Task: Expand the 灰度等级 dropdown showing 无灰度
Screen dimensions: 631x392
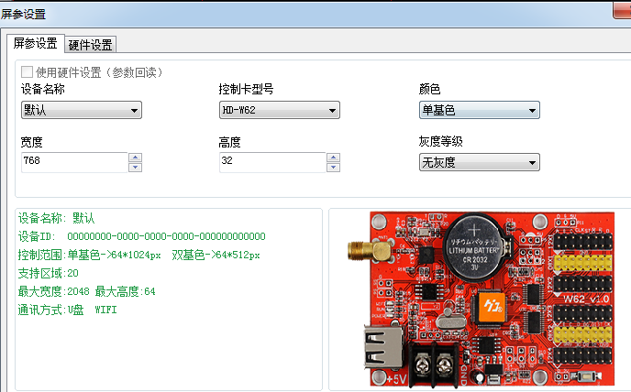Action: (478, 163)
